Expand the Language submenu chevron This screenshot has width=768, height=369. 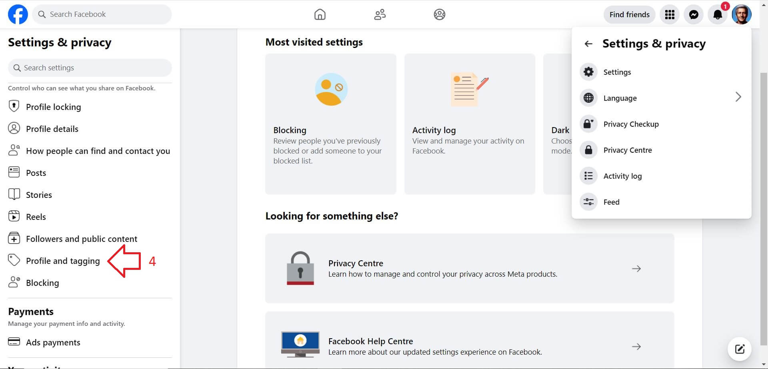(x=738, y=97)
